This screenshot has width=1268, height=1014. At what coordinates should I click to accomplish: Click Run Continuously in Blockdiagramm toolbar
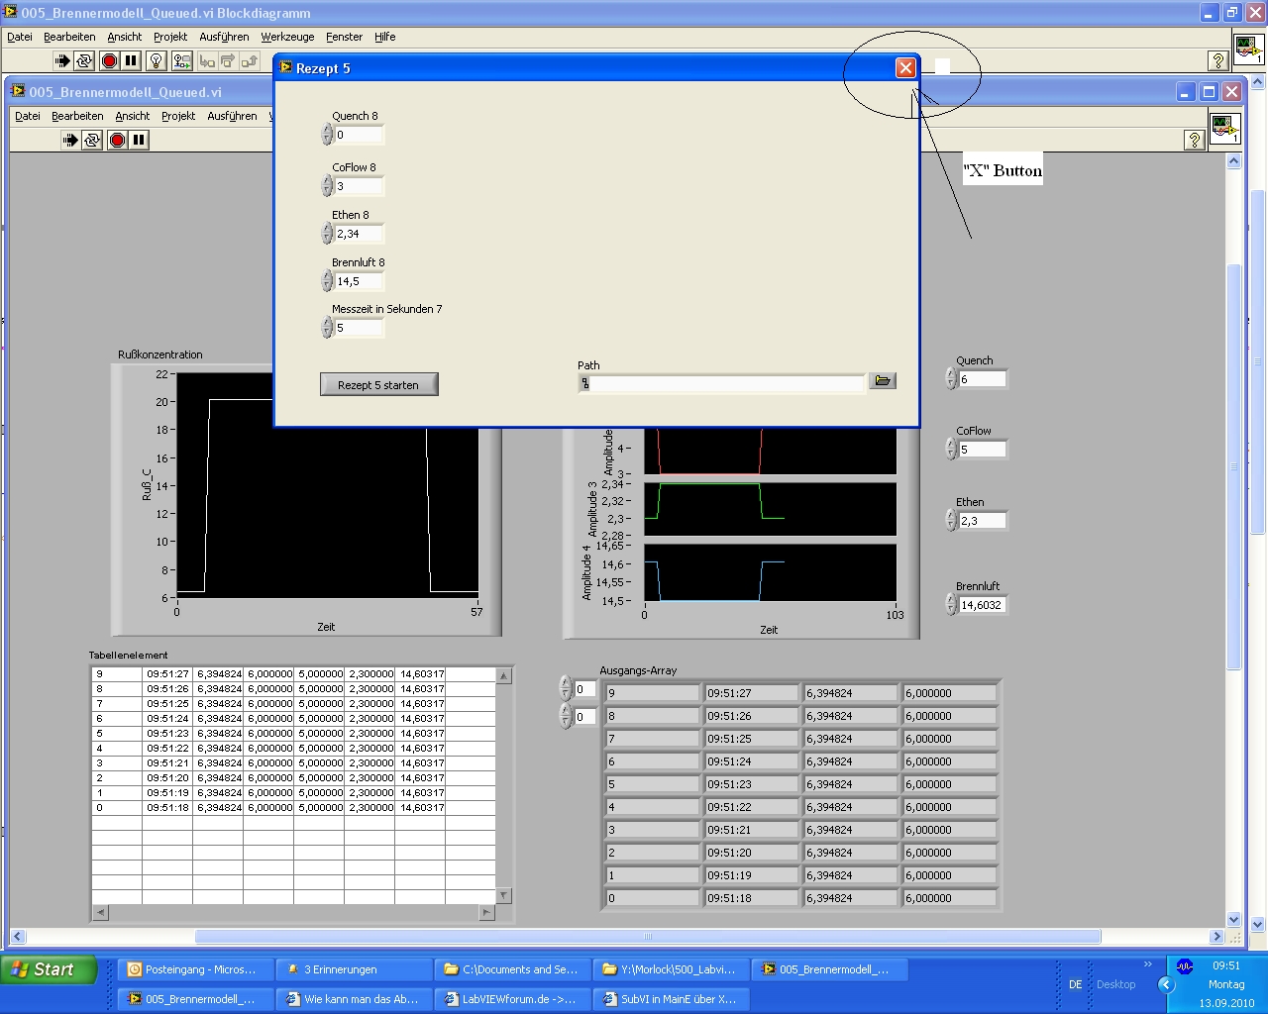(x=84, y=61)
